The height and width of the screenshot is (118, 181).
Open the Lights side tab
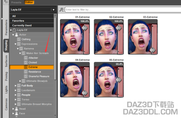6,90
